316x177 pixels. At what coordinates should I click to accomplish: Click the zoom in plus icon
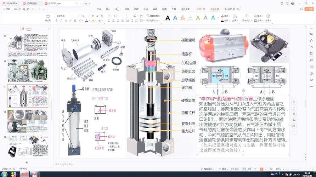tap(312, 169)
